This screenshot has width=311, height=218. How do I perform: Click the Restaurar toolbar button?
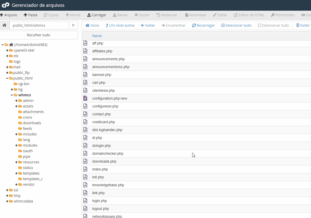tap(167, 15)
